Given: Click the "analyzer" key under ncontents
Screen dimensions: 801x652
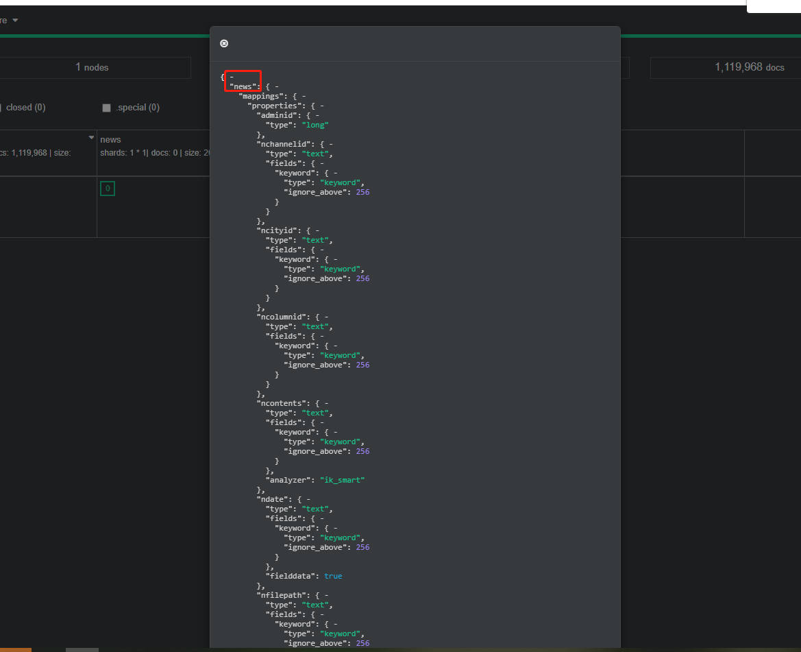Looking at the screenshot, I should point(288,481).
